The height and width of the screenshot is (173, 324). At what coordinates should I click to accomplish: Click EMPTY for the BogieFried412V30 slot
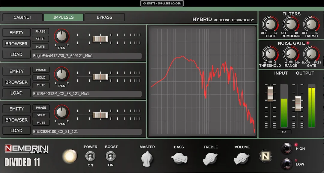pyautogui.click(x=16, y=33)
